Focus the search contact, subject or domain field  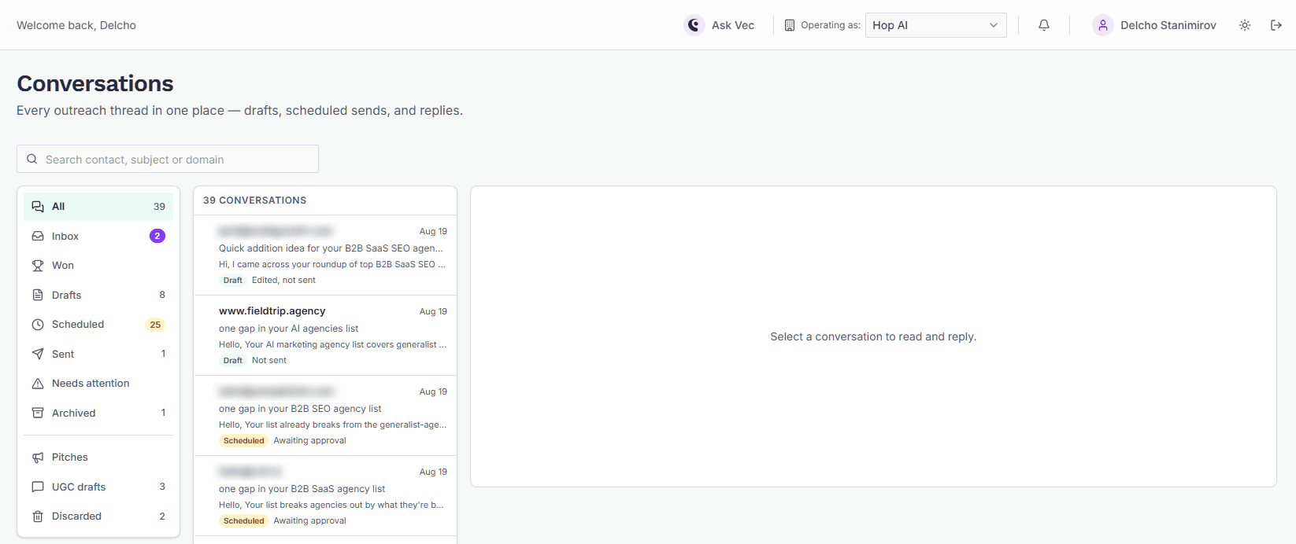[x=168, y=159]
